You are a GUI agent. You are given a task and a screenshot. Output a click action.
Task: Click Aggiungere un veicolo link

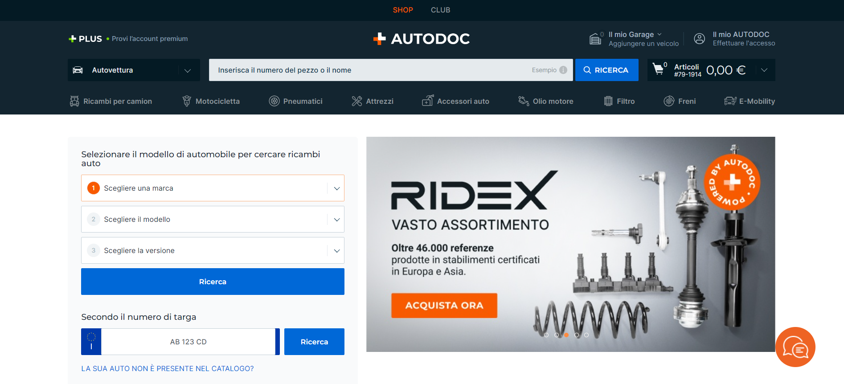click(643, 44)
